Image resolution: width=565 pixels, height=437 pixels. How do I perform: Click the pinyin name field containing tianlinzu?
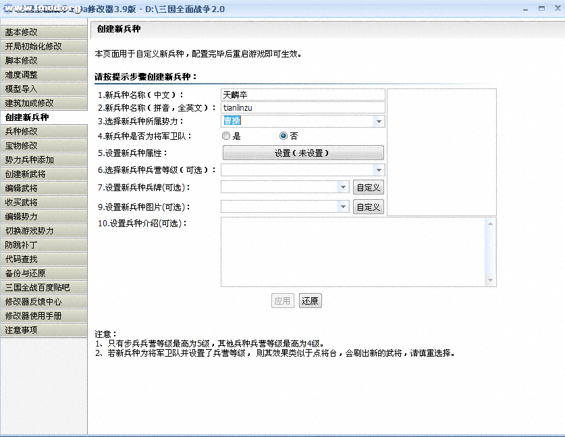(302, 107)
